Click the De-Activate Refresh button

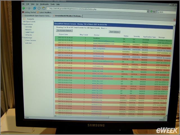coord(64,31)
